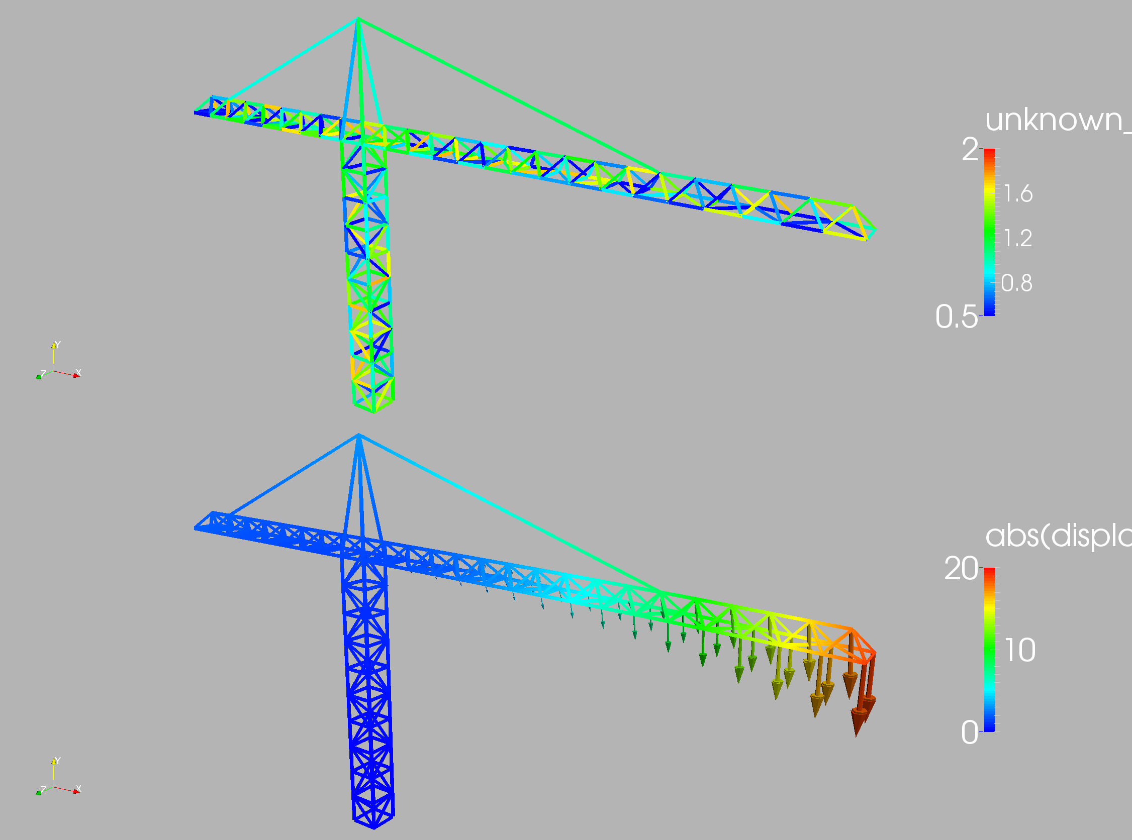Click the maximum value 20 on the lower legend
Screen dimensions: 1132x840
click(961, 569)
